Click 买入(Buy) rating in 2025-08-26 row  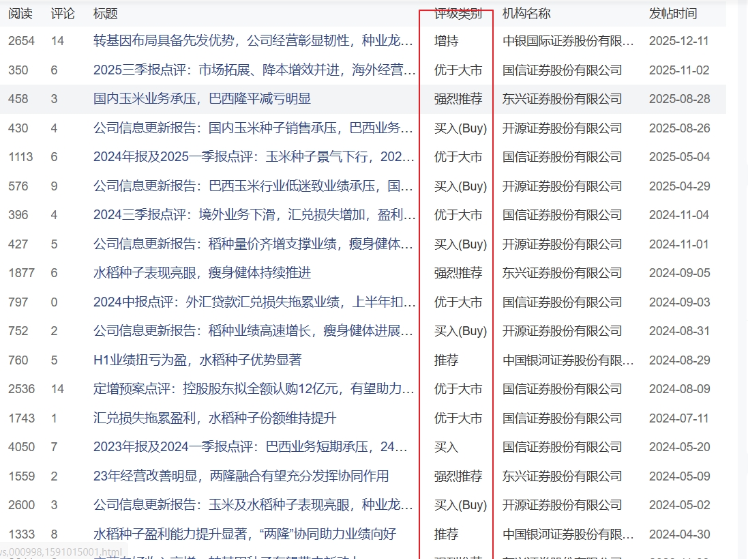tap(460, 128)
